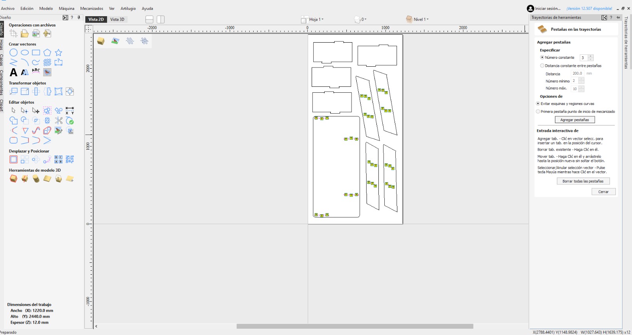Select the draw circle tool
The height and width of the screenshot is (335, 632).
(13, 52)
